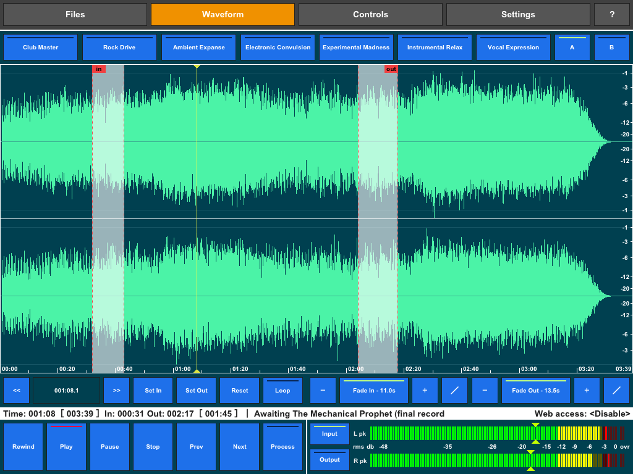Step backward with the << button
The width and height of the screenshot is (633, 474).
[x=17, y=391]
